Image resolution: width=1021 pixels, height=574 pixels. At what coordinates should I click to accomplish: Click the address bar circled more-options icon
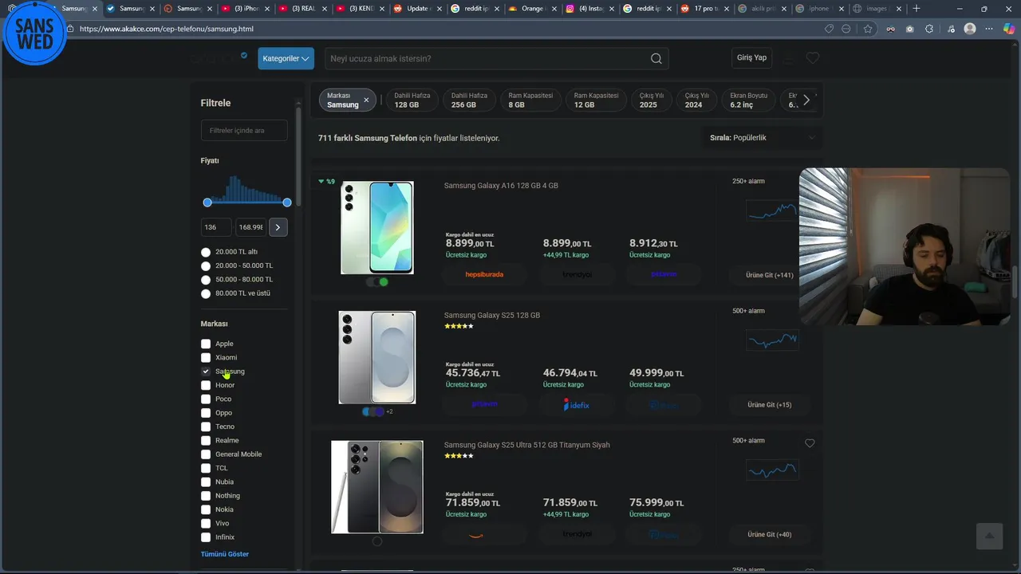click(x=846, y=29)
